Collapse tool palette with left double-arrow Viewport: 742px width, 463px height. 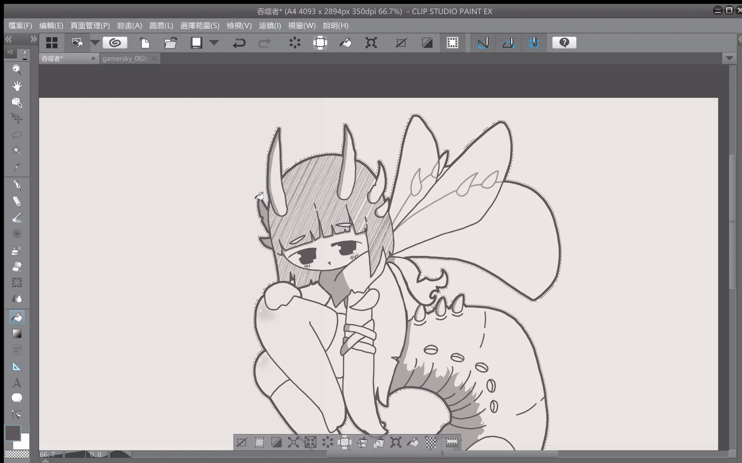[x=8, y=39]
